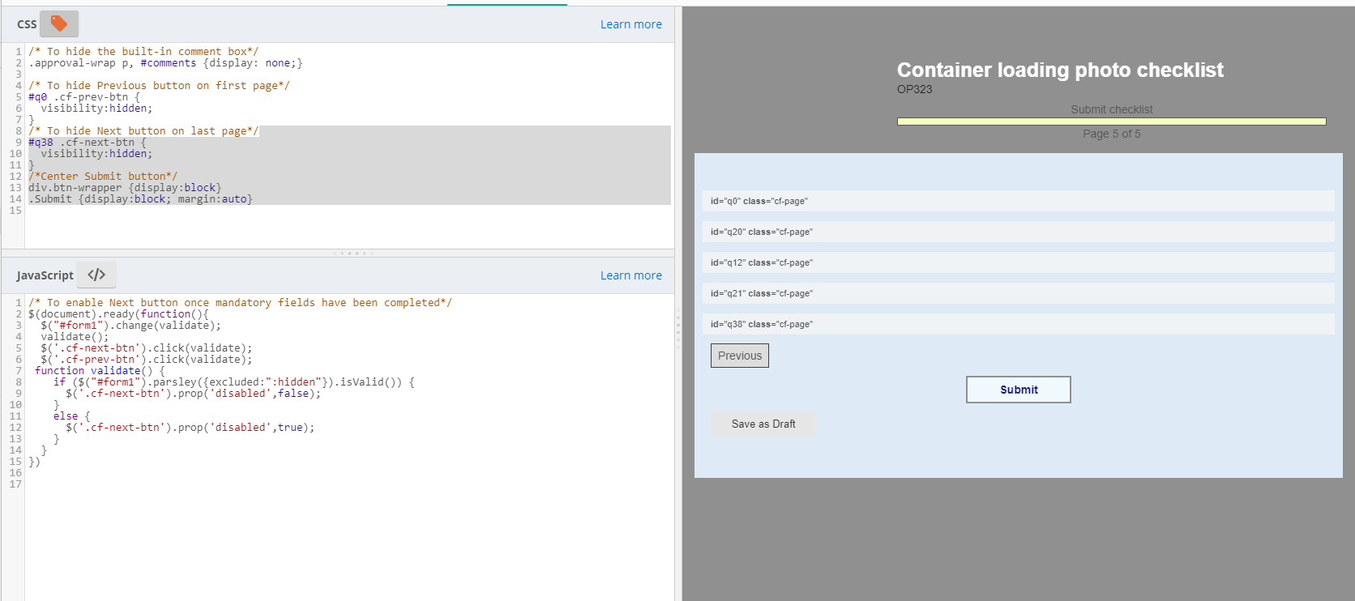This screenshot has width=1355, height=601.
Task: Click the yellow page progress bar
Action: click(x=1111, y=121)
